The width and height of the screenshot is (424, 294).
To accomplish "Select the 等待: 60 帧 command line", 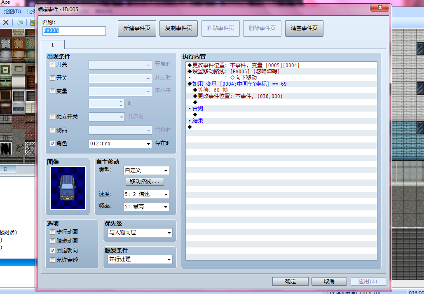I will (281, 90).
